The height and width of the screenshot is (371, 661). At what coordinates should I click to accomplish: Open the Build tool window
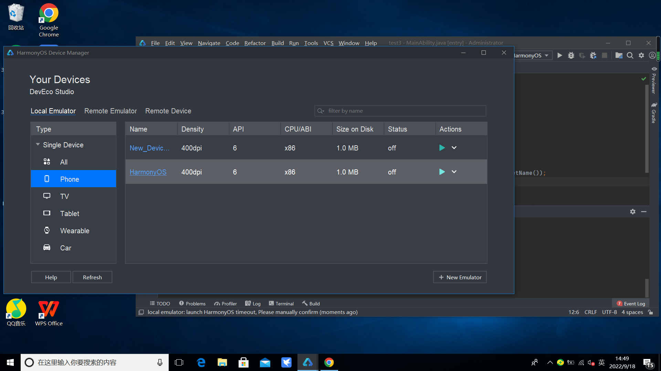pos(311,303)
